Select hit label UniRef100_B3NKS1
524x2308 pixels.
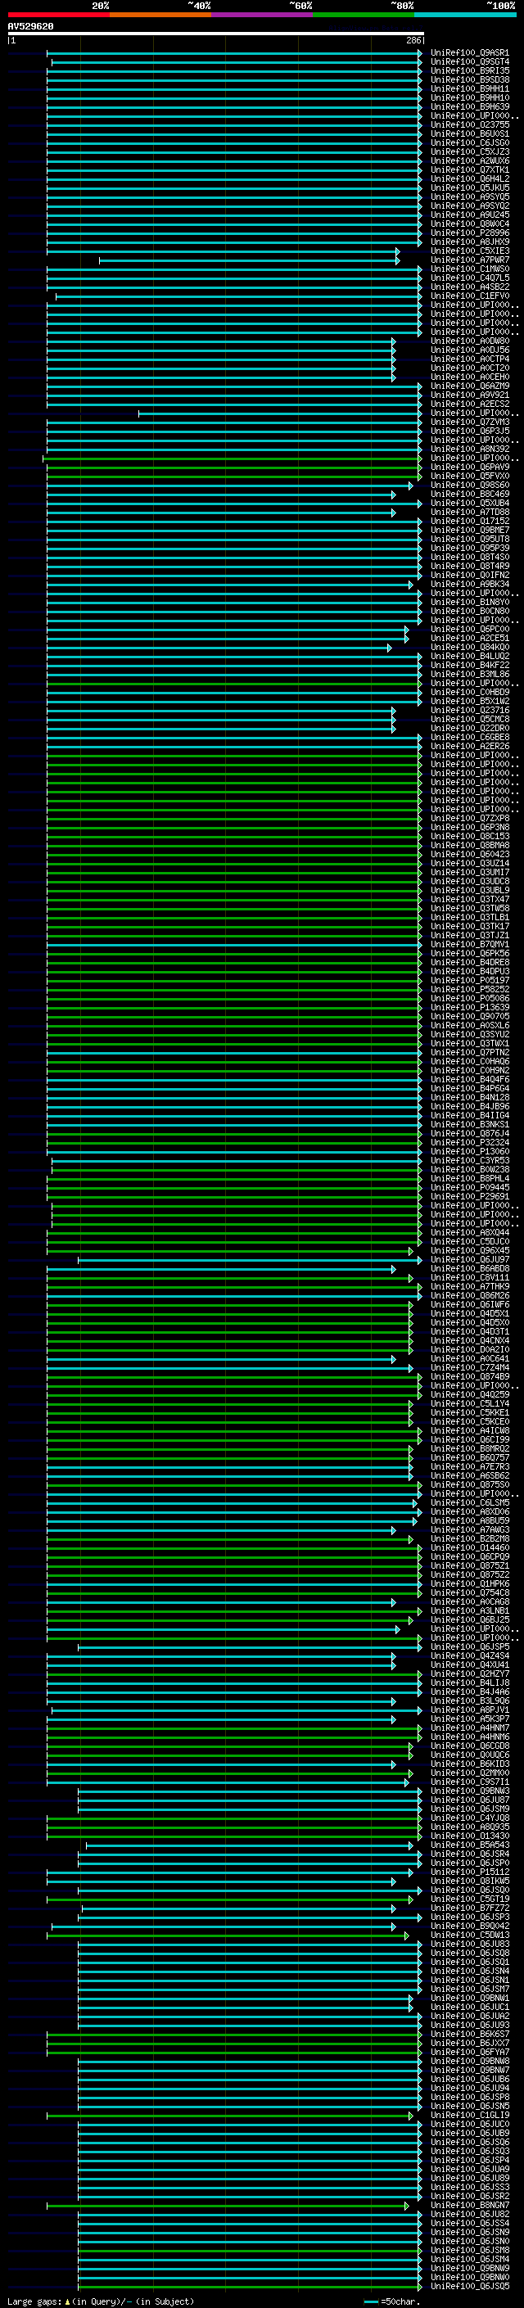[x=470, y=1124]
